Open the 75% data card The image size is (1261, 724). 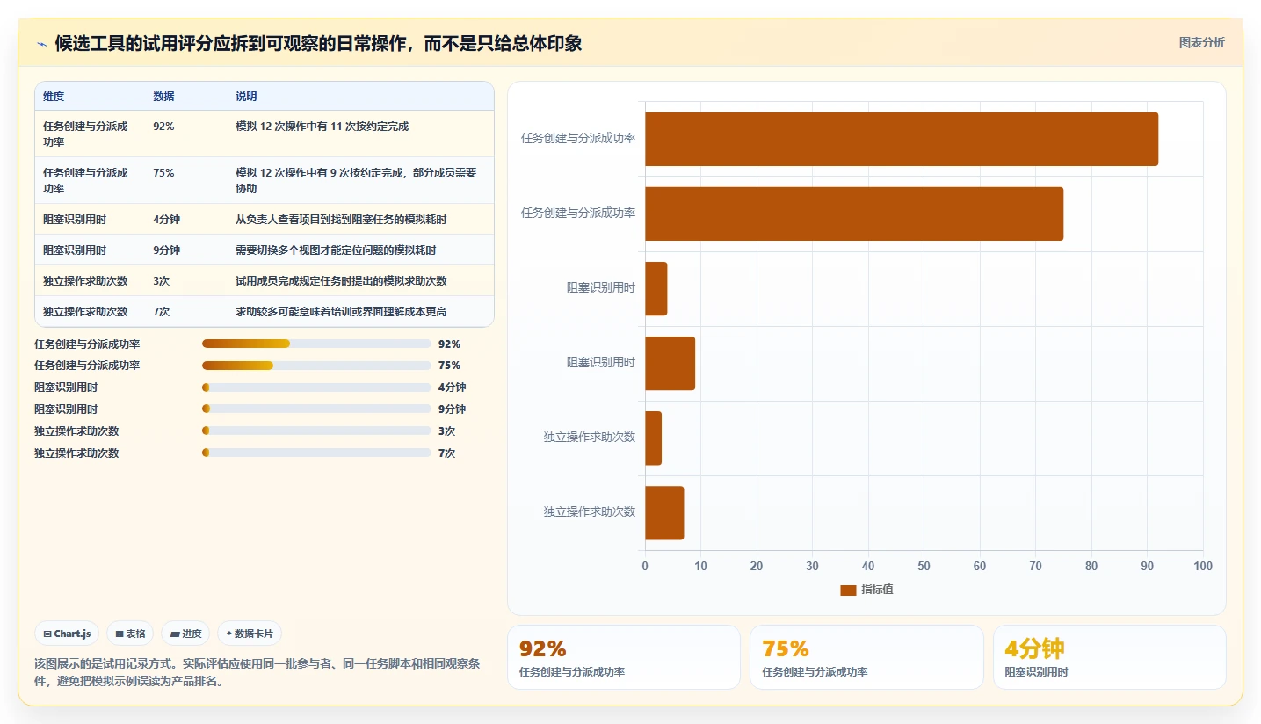[866, 657]
